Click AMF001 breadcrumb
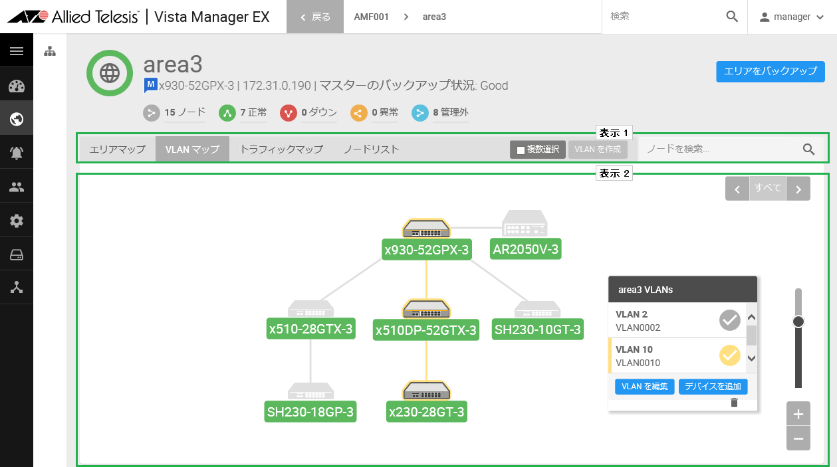 click(372, 17)
